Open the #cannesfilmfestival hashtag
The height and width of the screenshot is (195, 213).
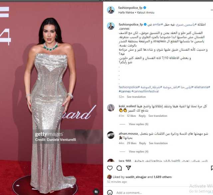145,92
